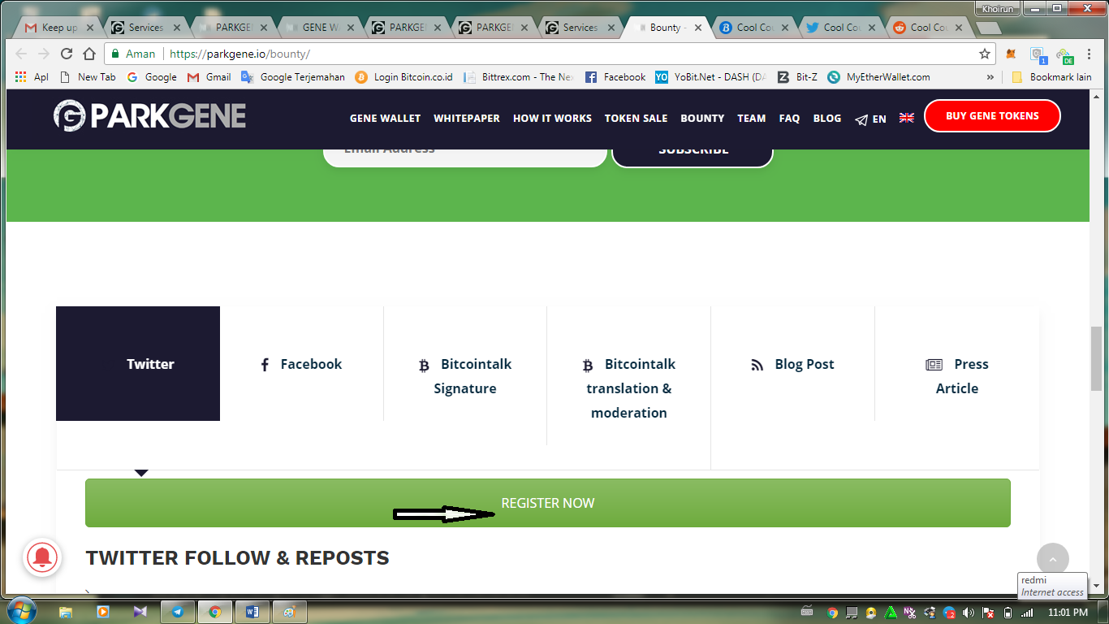Click the red notification bell icon
The width and height of the screenshot is (1109, 624).
click(x=42, y=558)
